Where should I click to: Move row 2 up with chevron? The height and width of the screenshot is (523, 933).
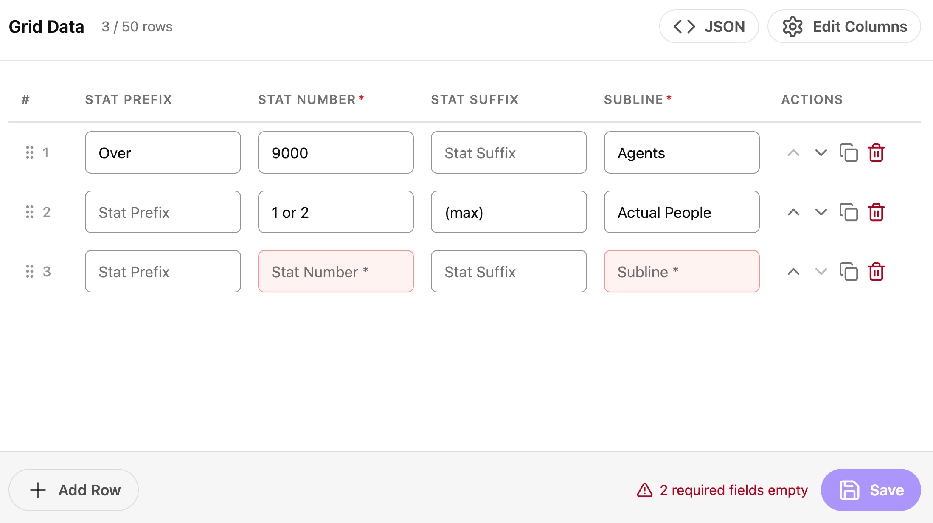793,212
